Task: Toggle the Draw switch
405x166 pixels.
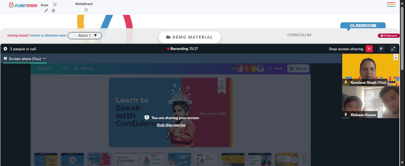Action: (x=54, y=4)
